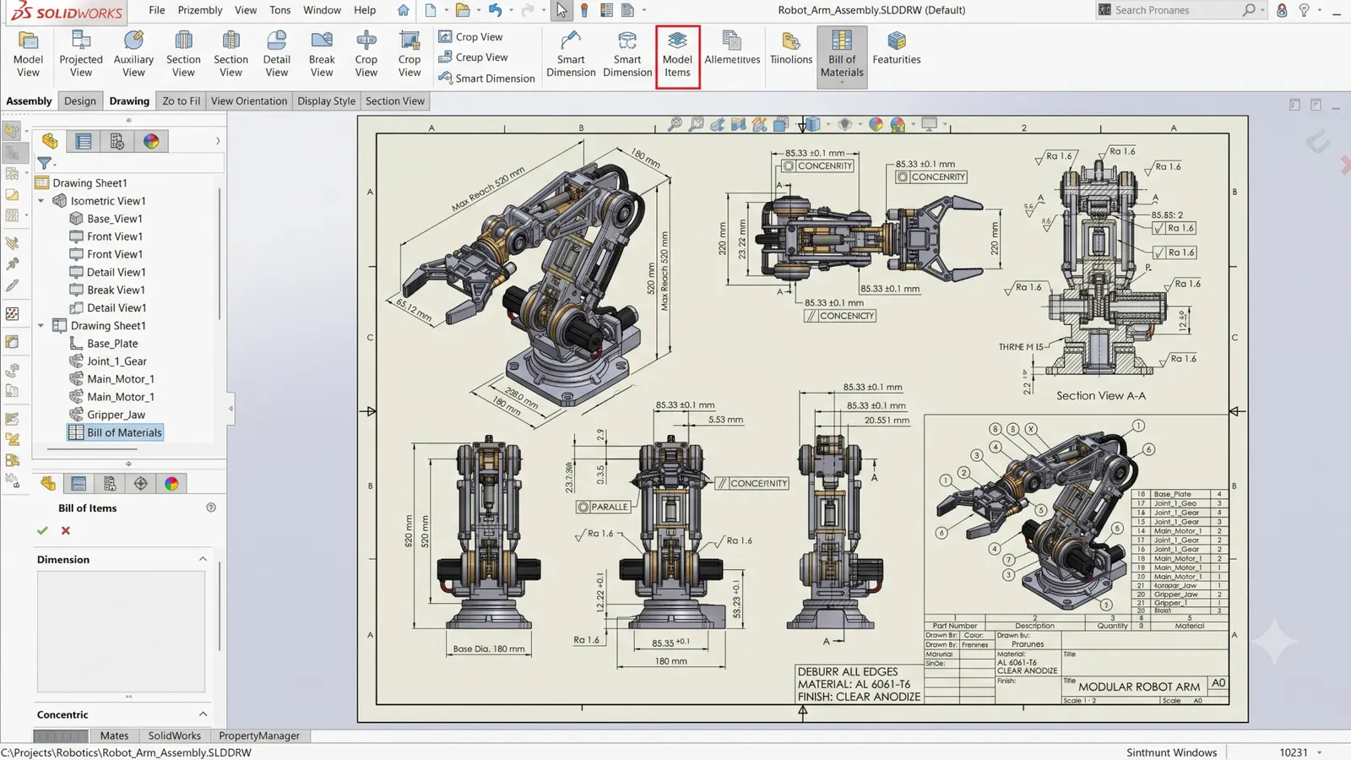Click the Select cursor tool
The height and width of the screenshot is (760, 1351).
[562, 10]
